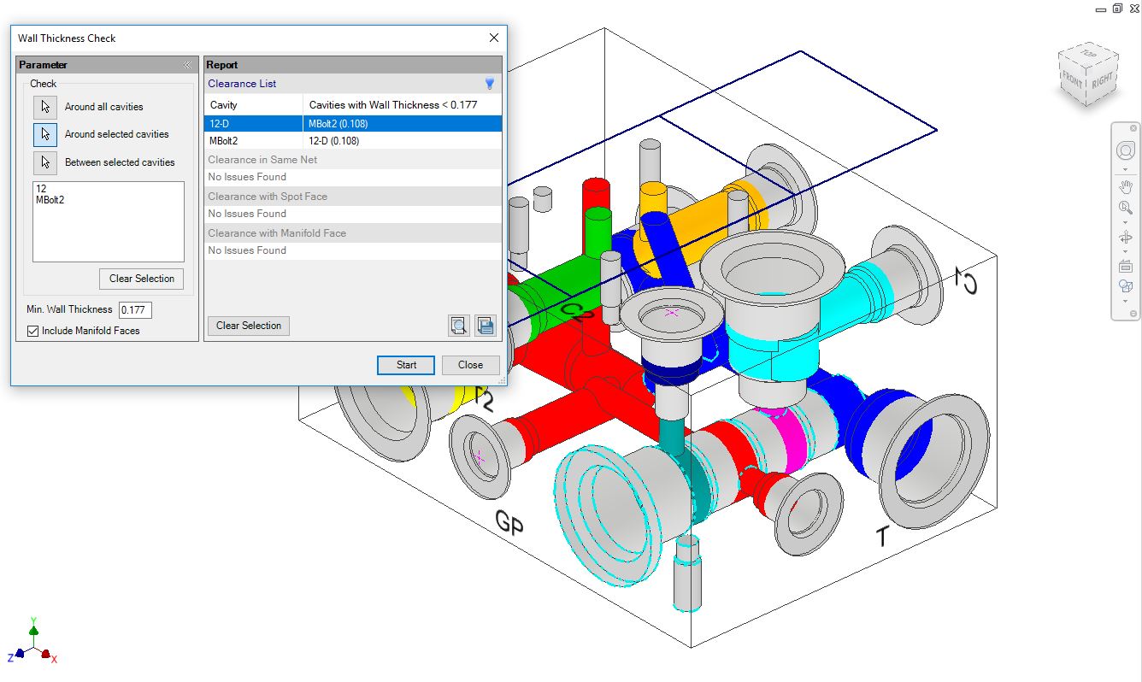Collapse the Parameter panel with double-chevron
Image resolution: width=1142 pixels, height=682 pixels.
pos(186,65)
